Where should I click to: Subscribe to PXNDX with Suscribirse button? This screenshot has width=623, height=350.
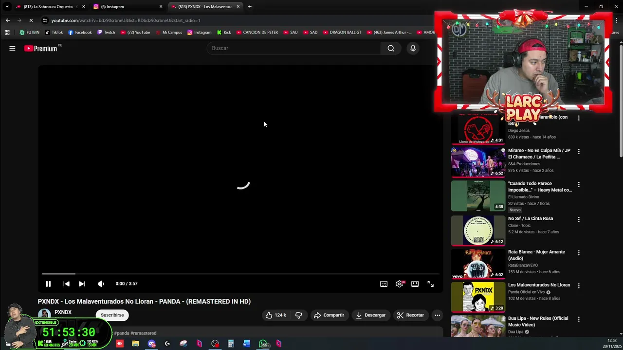112,315
